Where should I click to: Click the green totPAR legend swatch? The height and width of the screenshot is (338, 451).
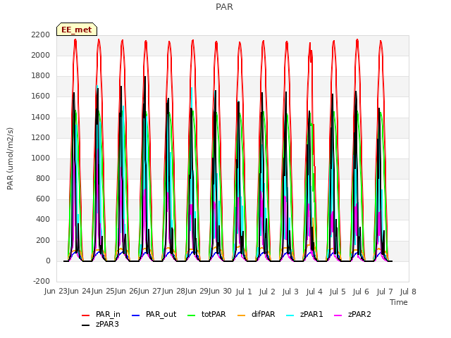tap(191, 315)
